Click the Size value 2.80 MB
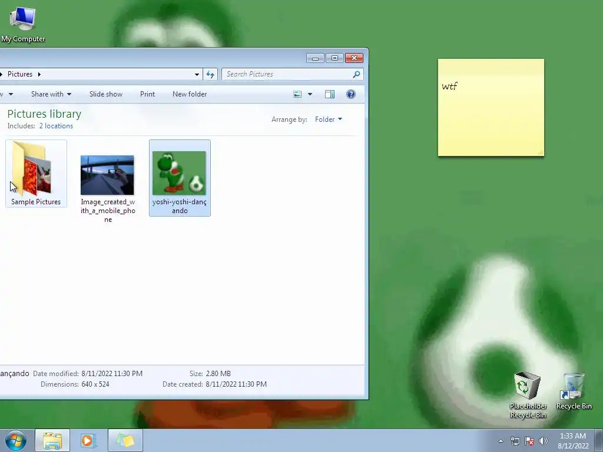Image resolution: width=603 pixels, height=452 pixels. 218,374
